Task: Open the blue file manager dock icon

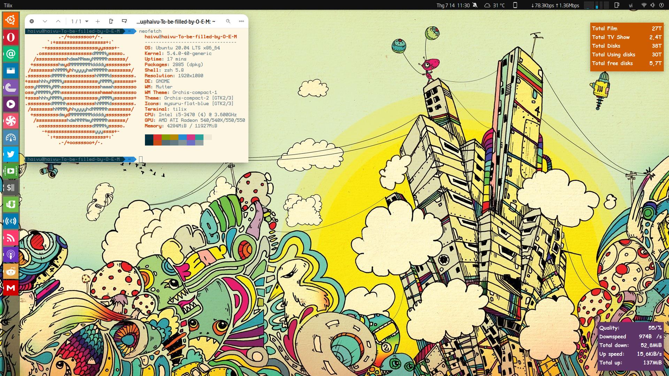Action: [x=11, y=70]
